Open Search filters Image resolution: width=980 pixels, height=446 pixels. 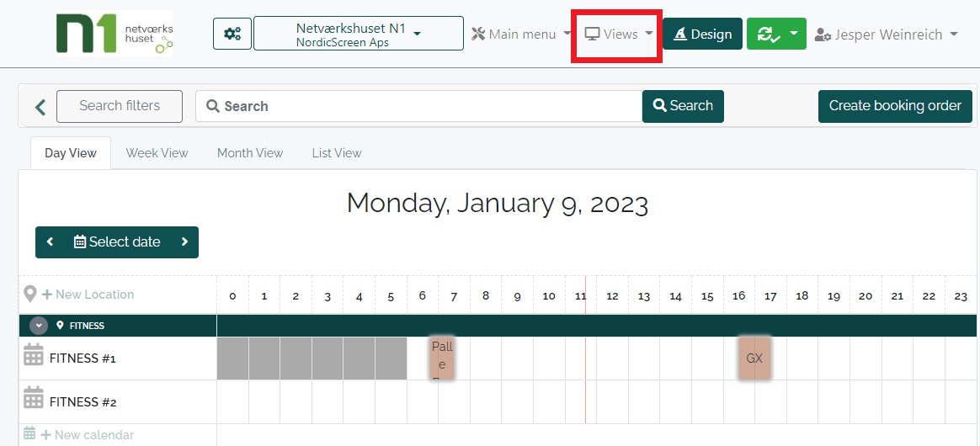click(120, 106)
